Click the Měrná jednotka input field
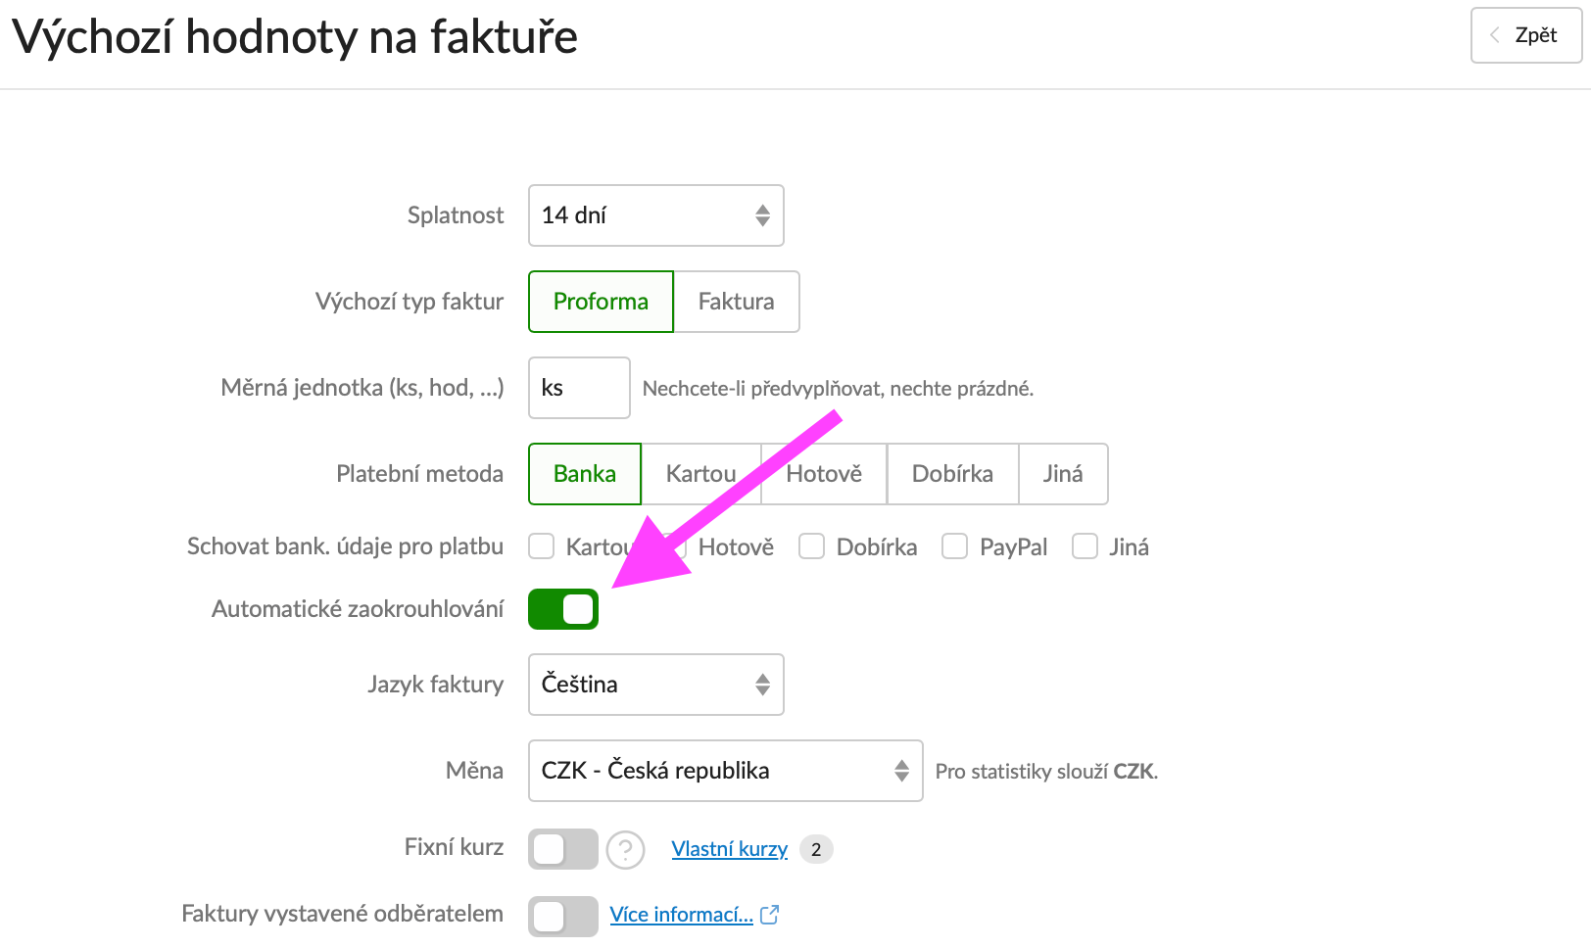This screenshot has height=948, width=1591. point(579,388)
